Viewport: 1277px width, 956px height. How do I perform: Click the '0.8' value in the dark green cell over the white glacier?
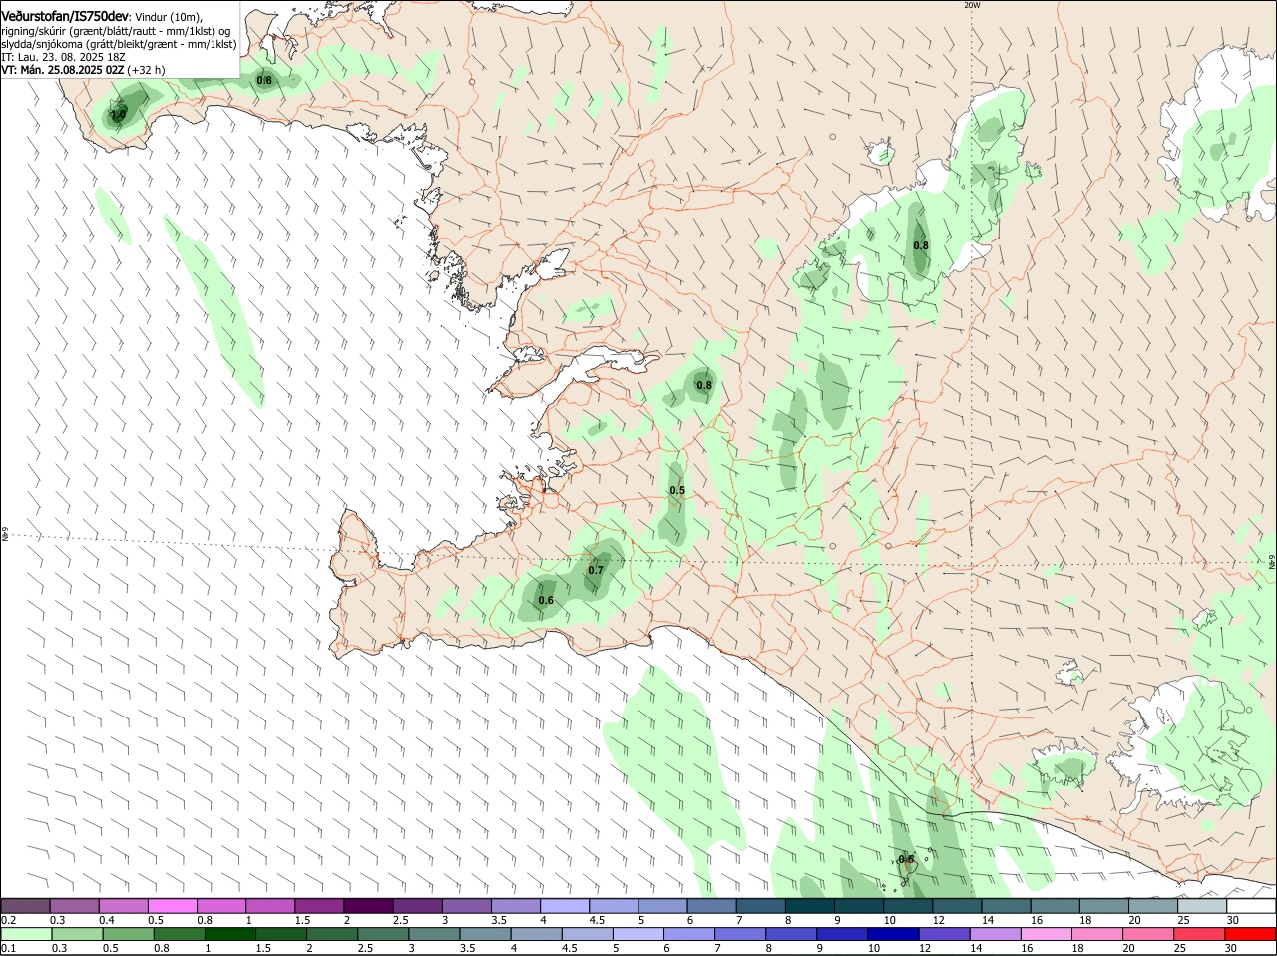coord(921,245)
